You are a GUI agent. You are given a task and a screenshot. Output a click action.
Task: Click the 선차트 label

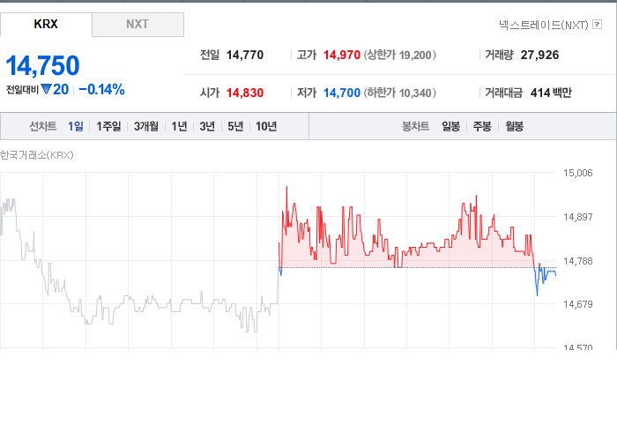tap(43, 126)
